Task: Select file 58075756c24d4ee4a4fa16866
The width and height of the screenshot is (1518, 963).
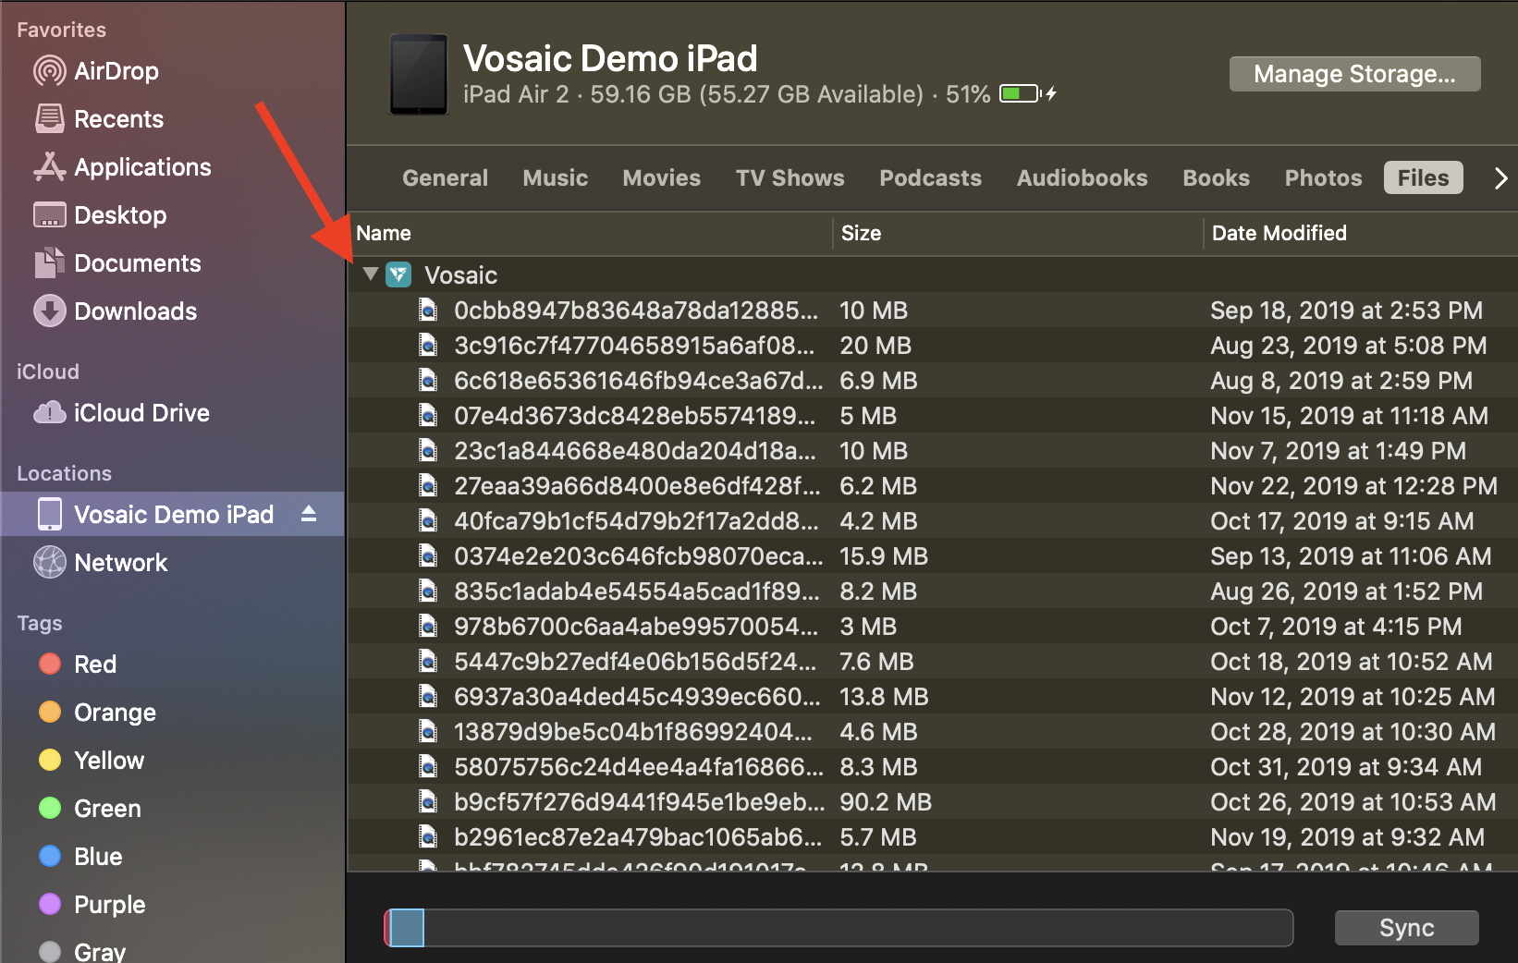Action: coord(933,766)
